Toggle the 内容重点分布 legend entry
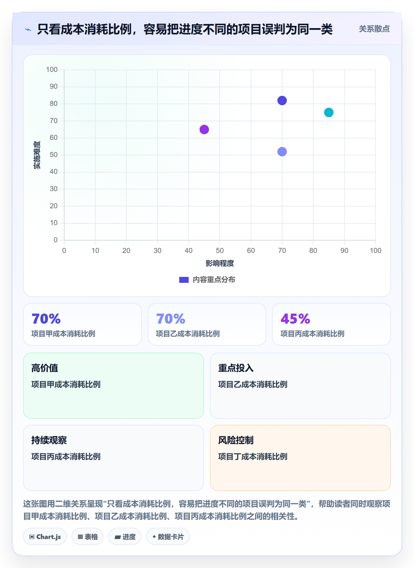Viewport: 414px width, 568px height. [x=207, y=280]
